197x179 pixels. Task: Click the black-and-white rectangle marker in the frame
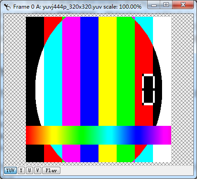tap(148, 89)
